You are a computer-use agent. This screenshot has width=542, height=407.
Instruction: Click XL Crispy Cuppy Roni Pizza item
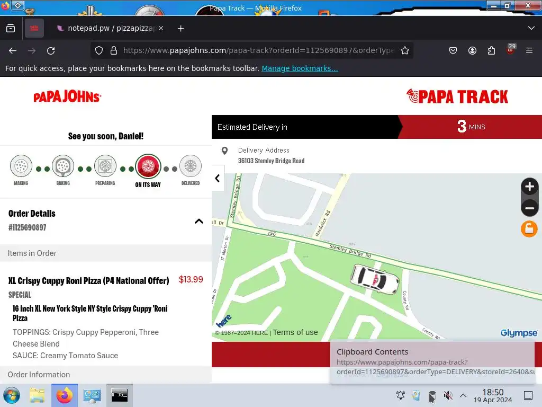(88, 281)
